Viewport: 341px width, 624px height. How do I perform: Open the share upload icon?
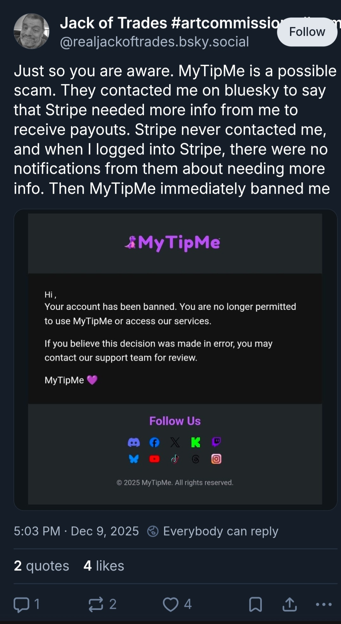pos(290,604)
